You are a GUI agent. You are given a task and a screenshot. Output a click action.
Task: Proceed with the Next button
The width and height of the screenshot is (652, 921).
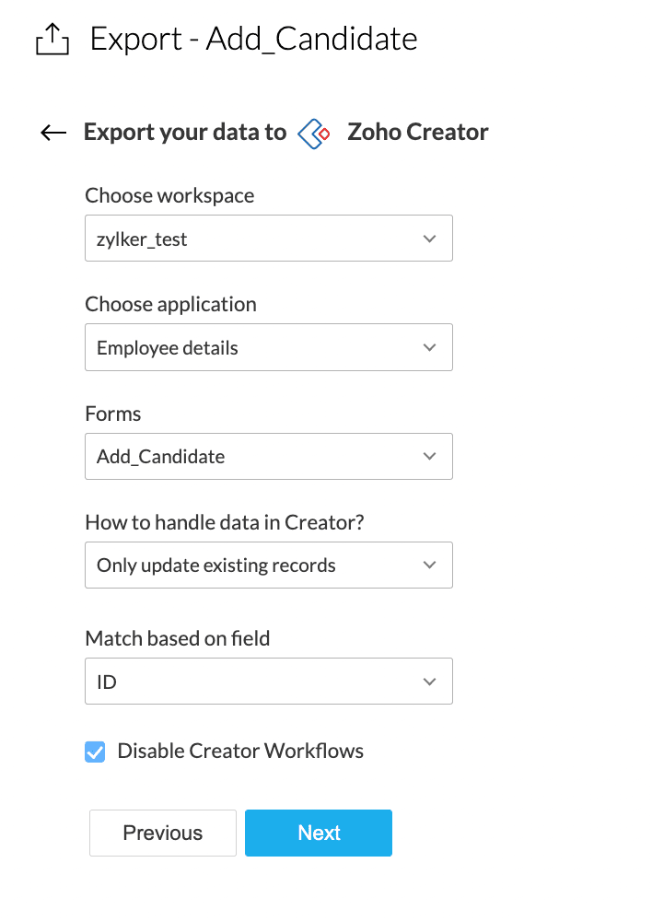coord(319,833)
